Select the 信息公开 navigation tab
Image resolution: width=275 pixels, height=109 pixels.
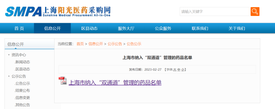pyautogui.click(x=52, y=28)
